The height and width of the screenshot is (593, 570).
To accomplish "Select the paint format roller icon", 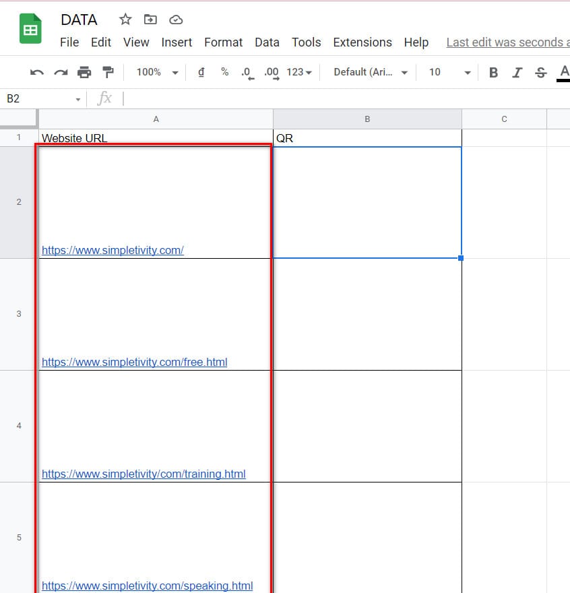I will click(108, 72).
